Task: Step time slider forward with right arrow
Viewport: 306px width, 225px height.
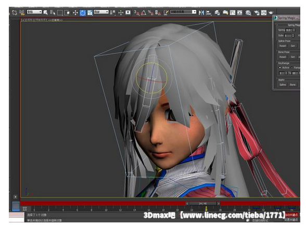Action: (x=219, y=203)
